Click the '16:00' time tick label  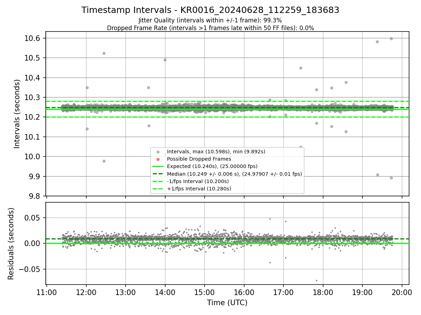pyautogui.click(x=244, y=292)
